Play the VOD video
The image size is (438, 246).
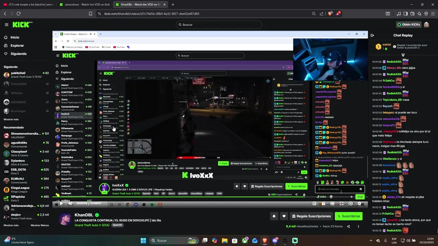pos(61,203)
